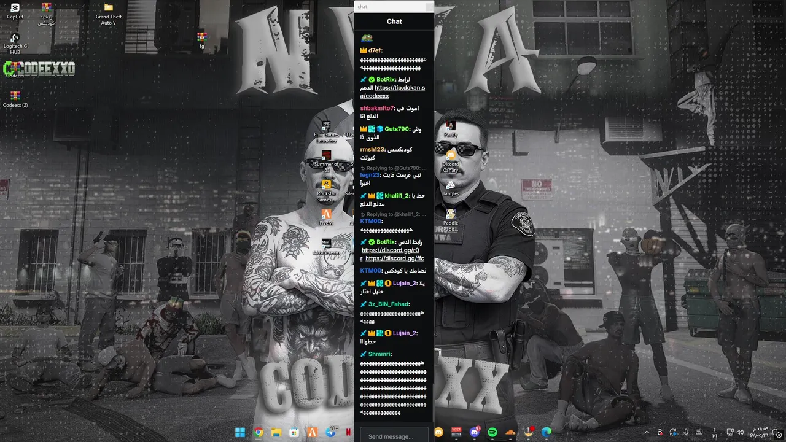This screenshot has width=786, height=442.
Task: Open the CapCut desktop shortcut
Action: point(15,12)
